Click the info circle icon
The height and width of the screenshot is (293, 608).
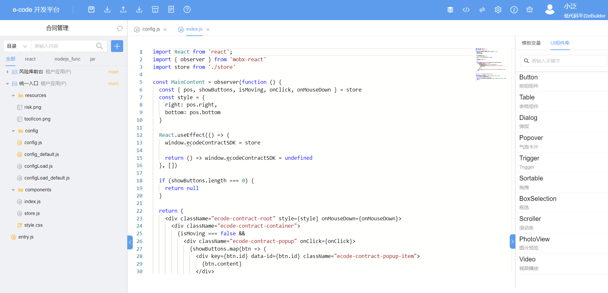(x=514, y=10)
